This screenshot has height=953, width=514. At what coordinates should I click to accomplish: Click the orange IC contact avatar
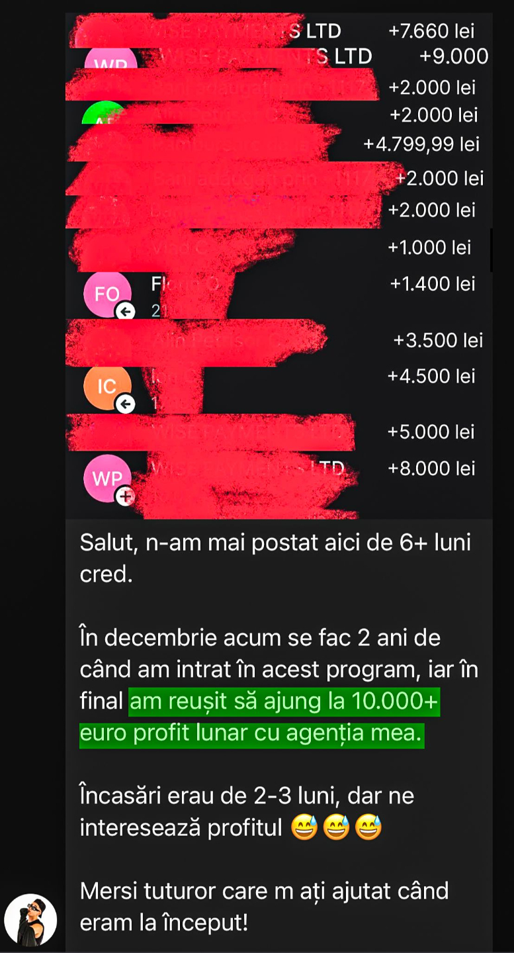107,387
